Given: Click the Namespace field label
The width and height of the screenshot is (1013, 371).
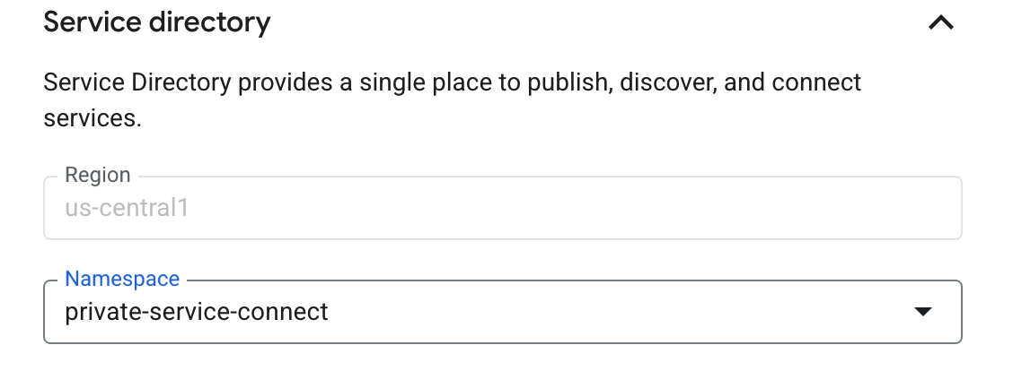Looking at the screenshot, I should coord(122,279).
